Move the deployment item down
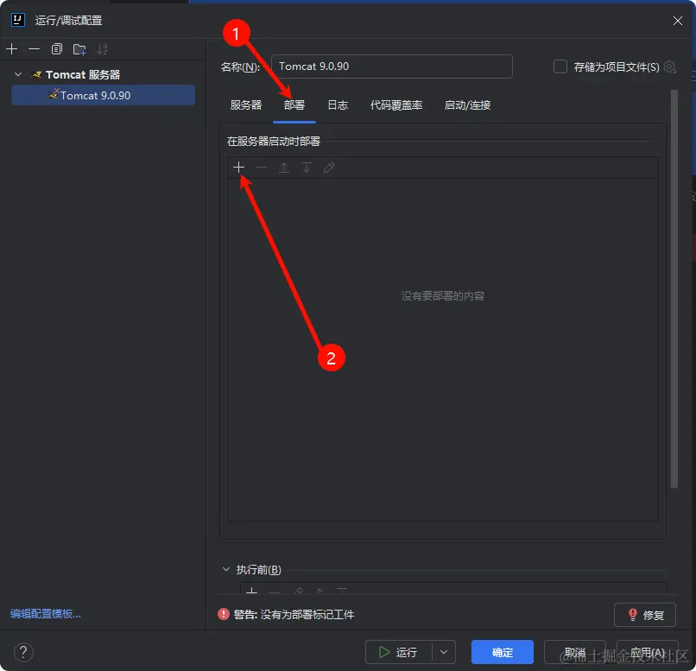The width and height of the screenshot is (696, 671). (x=307, y=168)
